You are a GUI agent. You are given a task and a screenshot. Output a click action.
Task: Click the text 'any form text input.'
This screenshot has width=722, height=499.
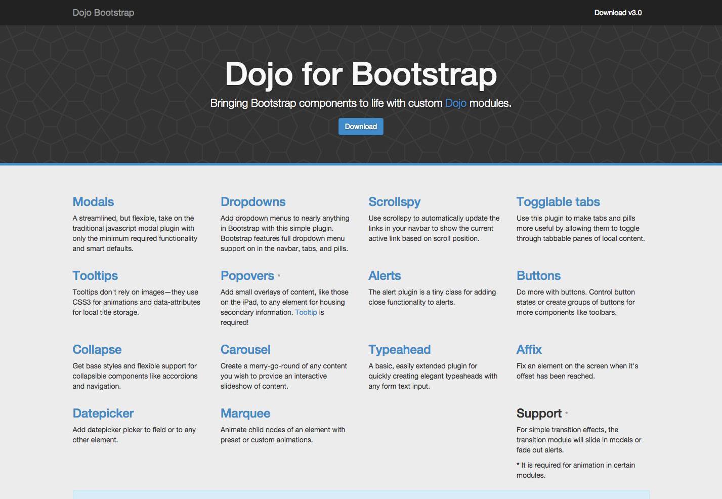pos(399,386)
